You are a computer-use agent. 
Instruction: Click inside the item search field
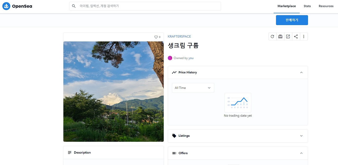(x=145, y=6)
